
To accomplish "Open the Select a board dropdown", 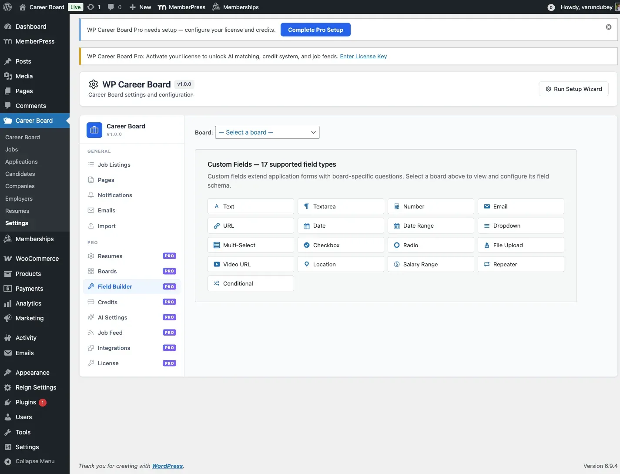I will point(267,132).
